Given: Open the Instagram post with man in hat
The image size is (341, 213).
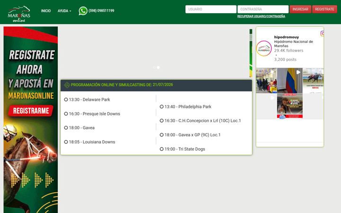Looking at the screenshot, I should pyautogui.click(x=290, y=106).
